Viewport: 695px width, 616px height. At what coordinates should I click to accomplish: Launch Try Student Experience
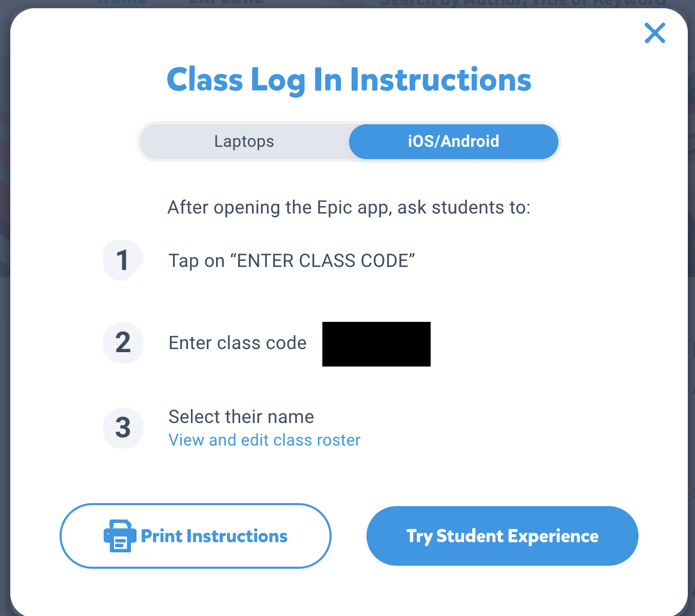click(502, 536)
